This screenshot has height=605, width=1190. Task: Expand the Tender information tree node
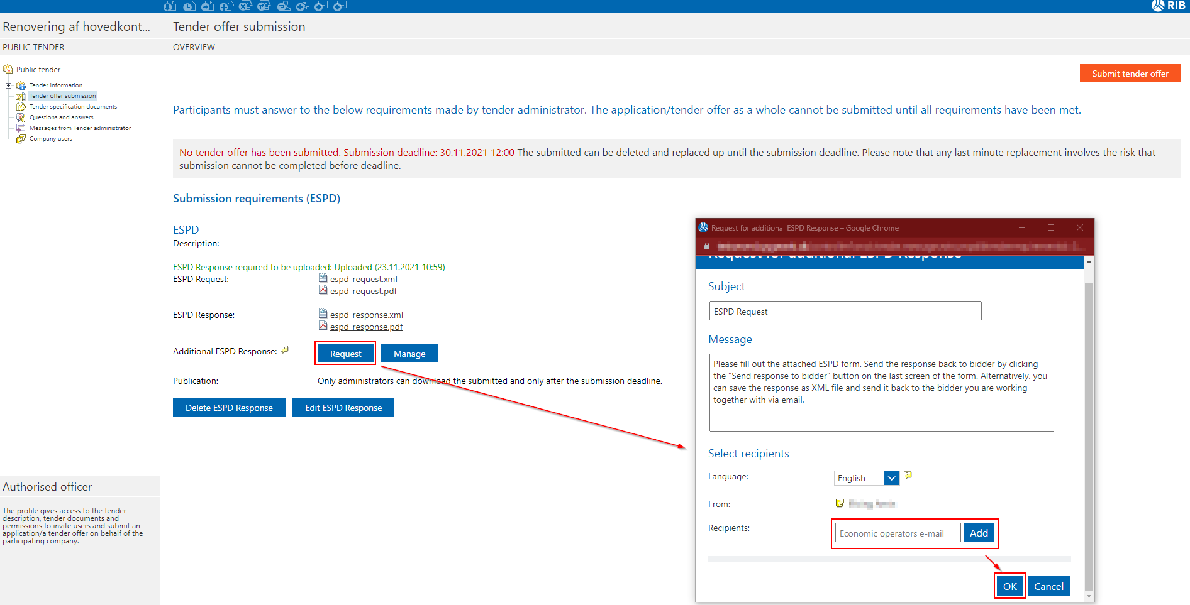pyautogui.click(x=8, y=85)
